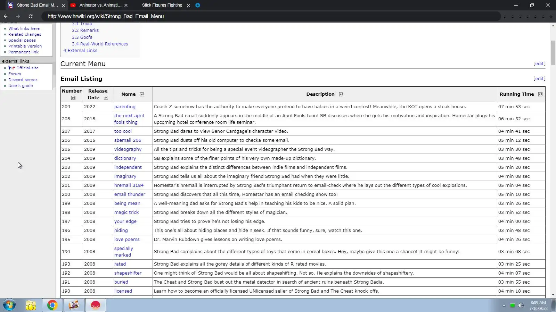The width and height of the screenshot is (556, 312).
Task: Edit the Email Listing section
Action: (539, 79)
